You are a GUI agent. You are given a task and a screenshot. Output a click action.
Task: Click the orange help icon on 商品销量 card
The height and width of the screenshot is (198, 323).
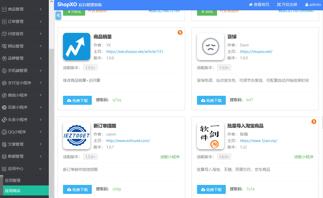(x=180, y=33)
